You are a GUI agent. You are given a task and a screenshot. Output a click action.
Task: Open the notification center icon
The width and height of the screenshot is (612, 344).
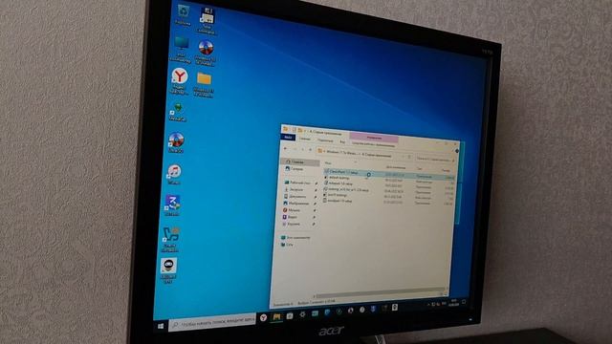tap(464, 302)
